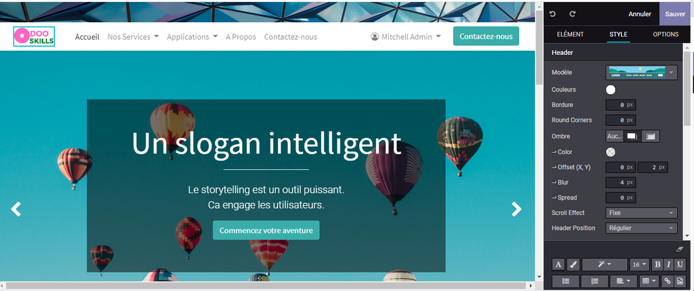The height and width of the screenshot is (291, 694).
Task: Select the paintbrush background color tool
Action: coord(572,265)
